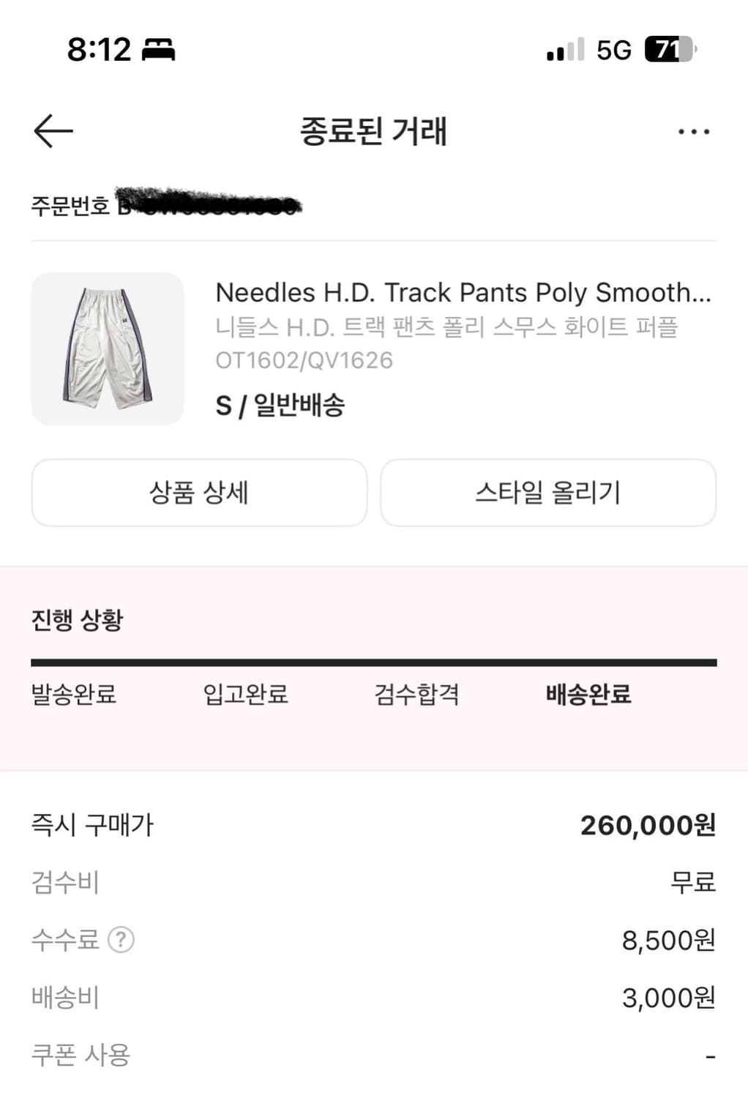
Task: Open the Needles track pants thumbnail
Action: coord(108,348)
